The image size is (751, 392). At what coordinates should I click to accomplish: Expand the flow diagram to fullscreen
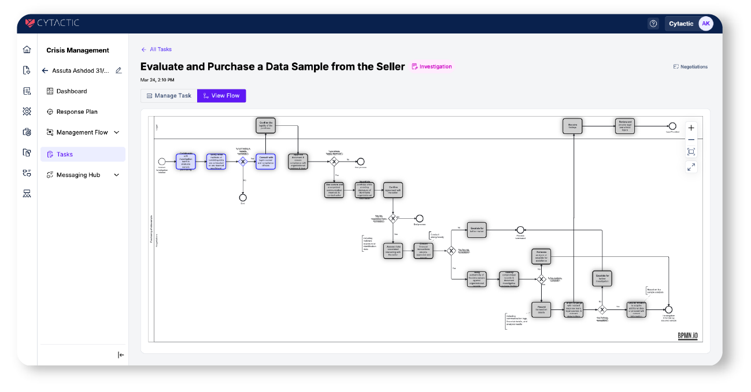[691, 167]
